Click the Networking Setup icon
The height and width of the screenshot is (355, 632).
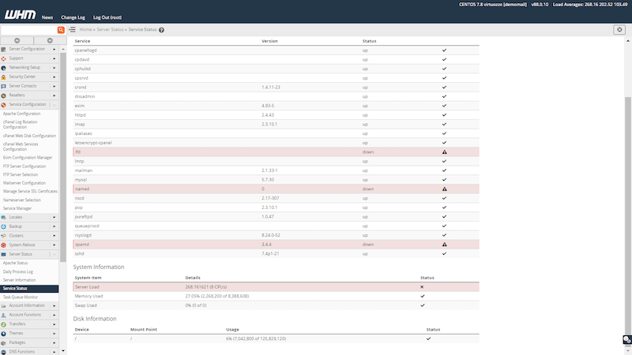click(4, 68)
